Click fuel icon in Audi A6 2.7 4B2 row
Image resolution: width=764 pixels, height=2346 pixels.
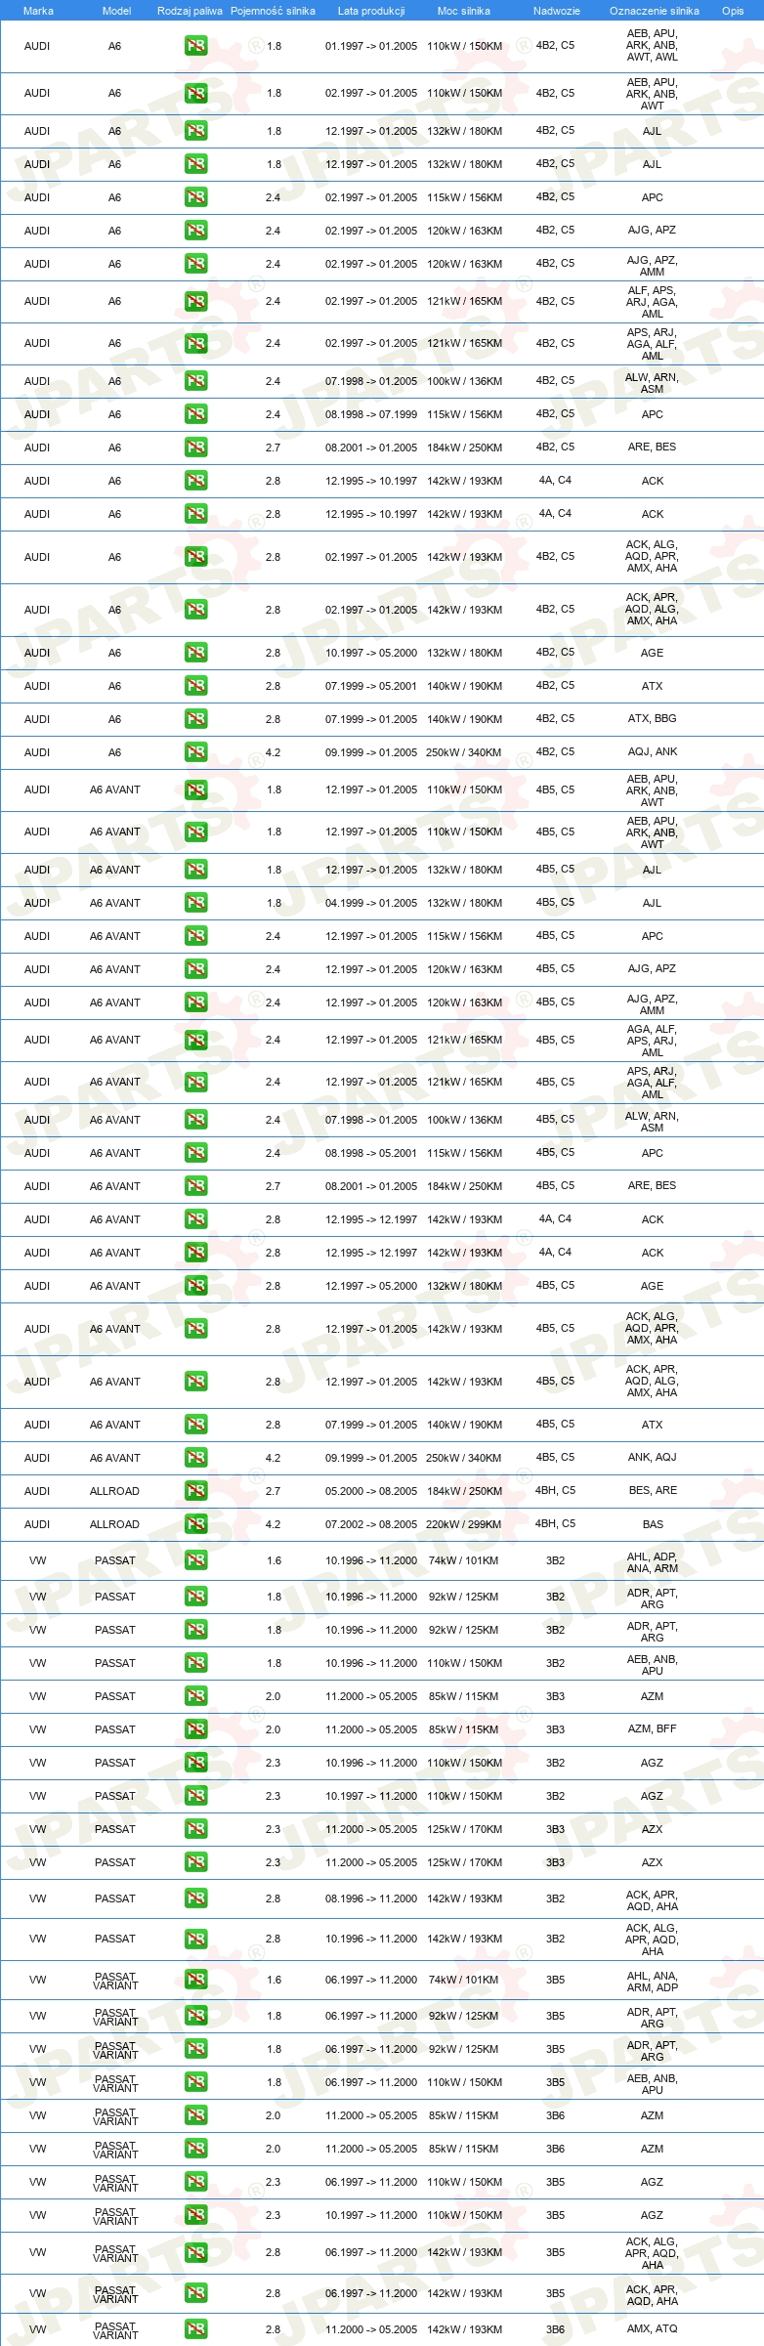pos(195,448)
